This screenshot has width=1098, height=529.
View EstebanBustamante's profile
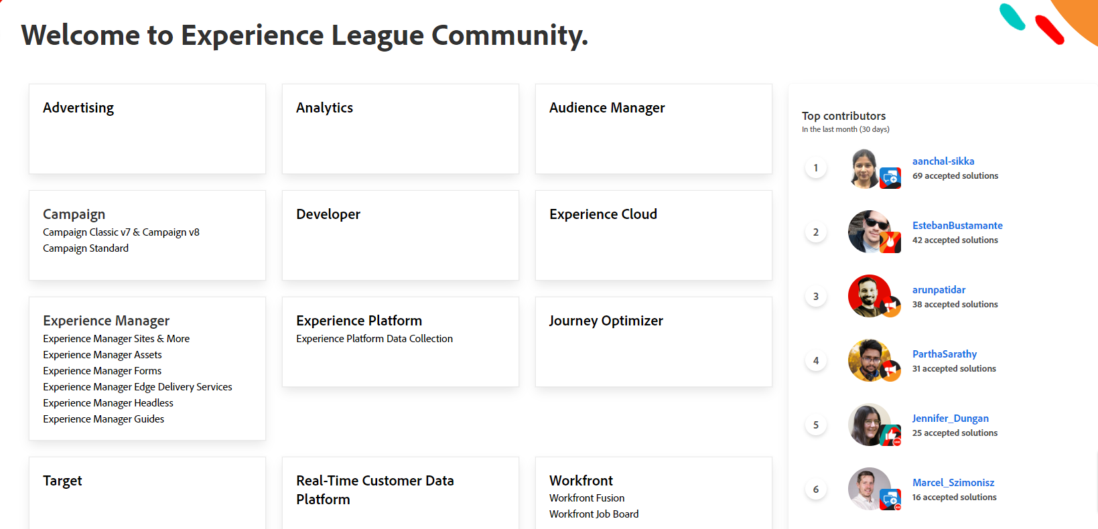pos(957,226)
